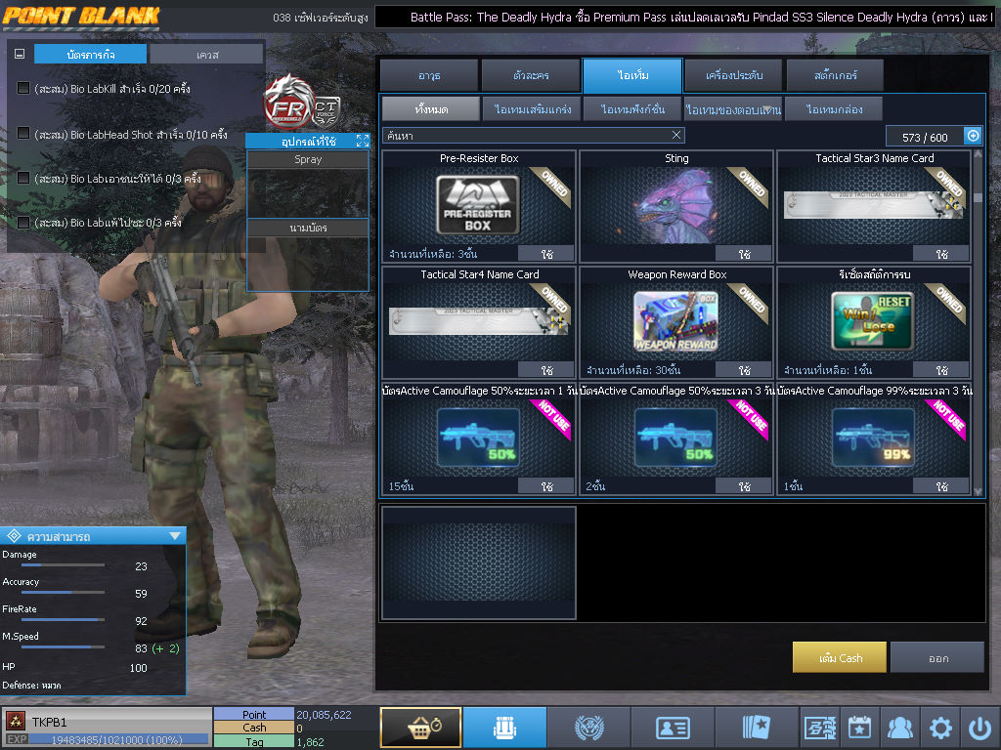The height and width of the screenshot is (750, 1001).
Task: Click the นามบัตร name card slot header
Action: point(308,228)
